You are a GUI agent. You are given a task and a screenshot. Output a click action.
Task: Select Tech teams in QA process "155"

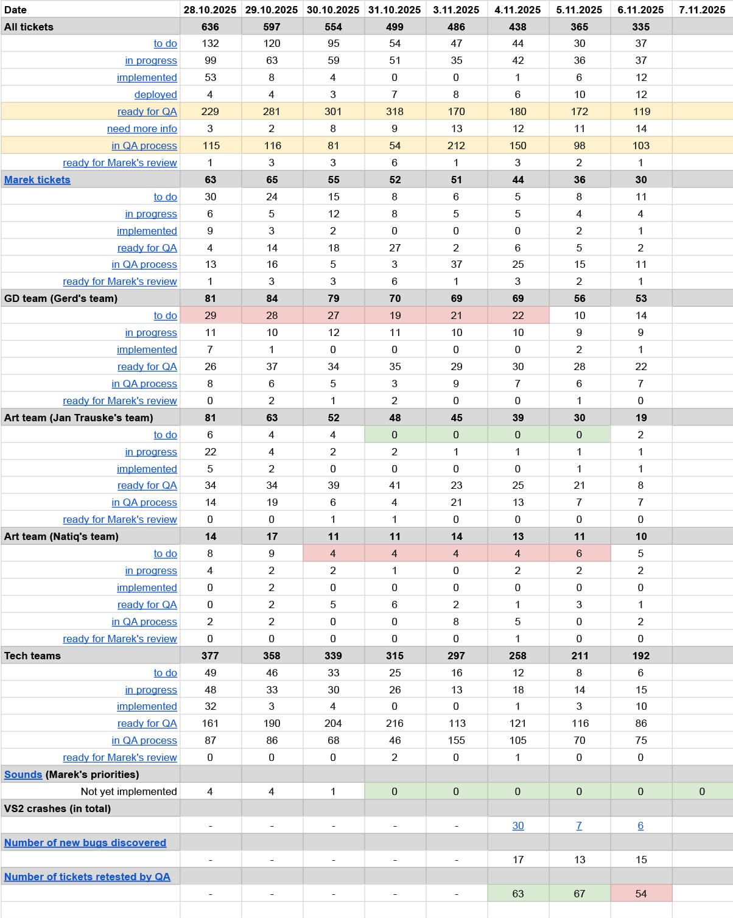[457, 740]
